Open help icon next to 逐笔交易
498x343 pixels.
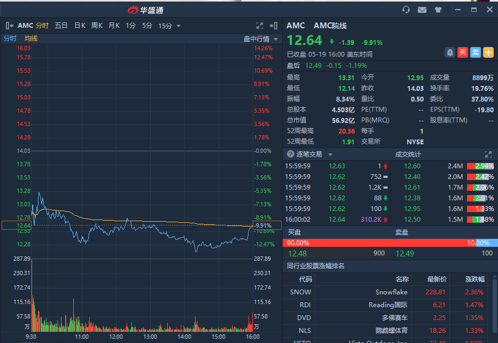[x=290, y=154]
